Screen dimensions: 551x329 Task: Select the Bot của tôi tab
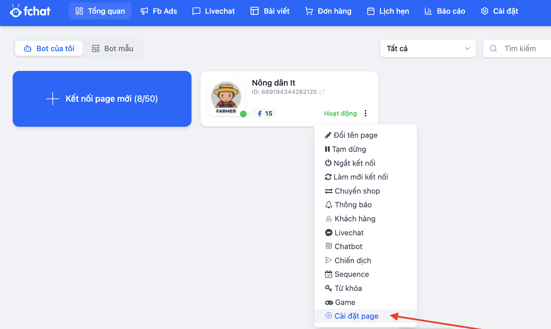pos(49,49)
